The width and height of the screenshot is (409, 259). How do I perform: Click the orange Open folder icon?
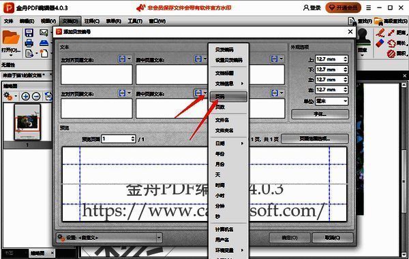click(x=11, y=38)
